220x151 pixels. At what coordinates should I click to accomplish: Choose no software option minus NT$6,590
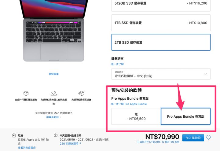coord(136,116)
